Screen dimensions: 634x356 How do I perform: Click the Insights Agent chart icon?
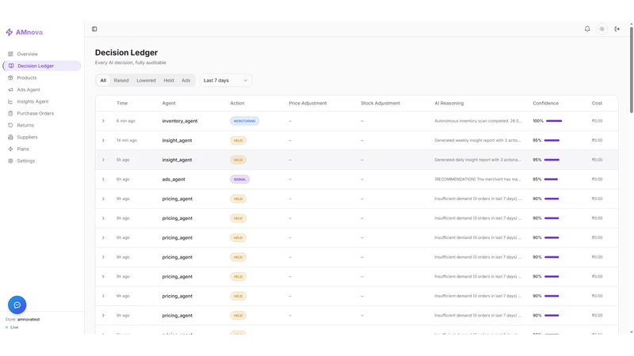coord(10,101)
